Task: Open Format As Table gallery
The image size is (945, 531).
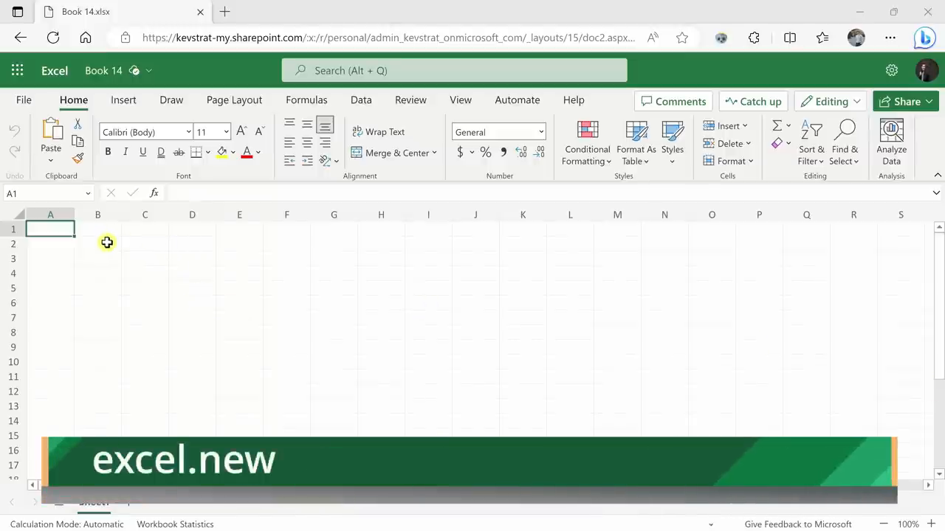Action: point(636,142)
